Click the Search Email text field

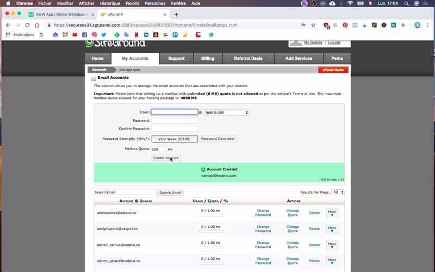tap(125, 192)
